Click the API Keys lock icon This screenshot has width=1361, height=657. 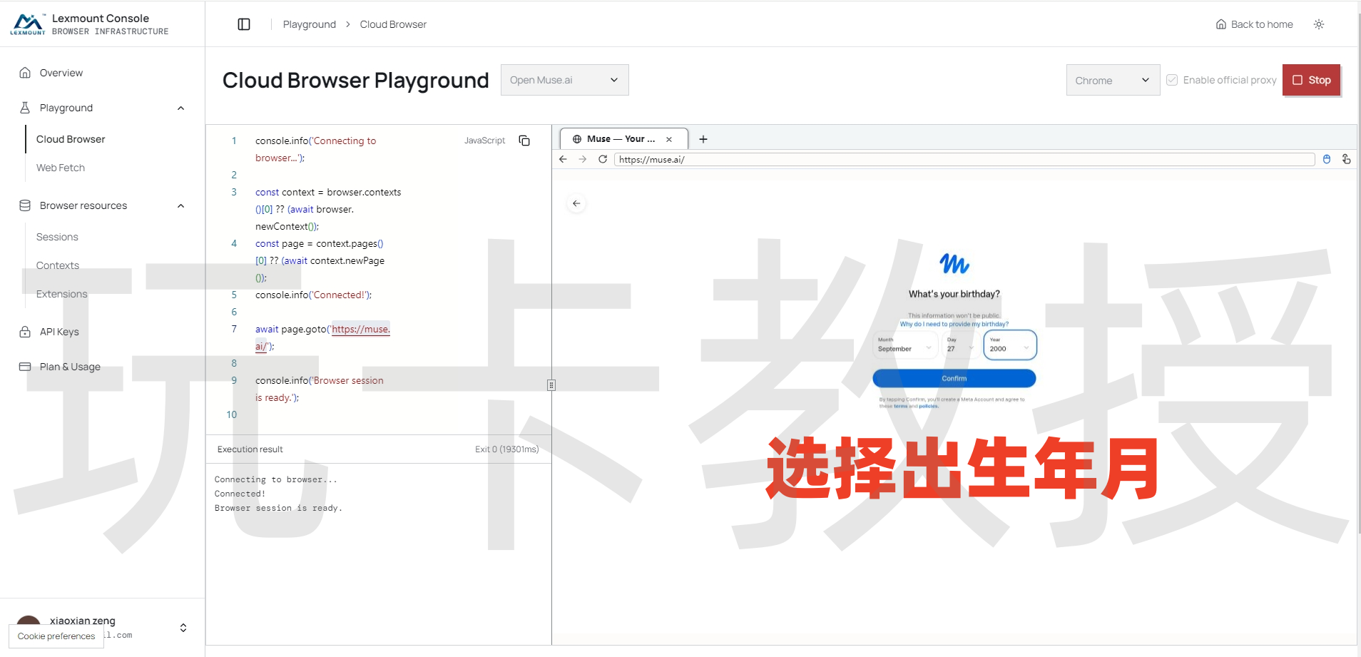pyautogui.click(x=25, y=332)
